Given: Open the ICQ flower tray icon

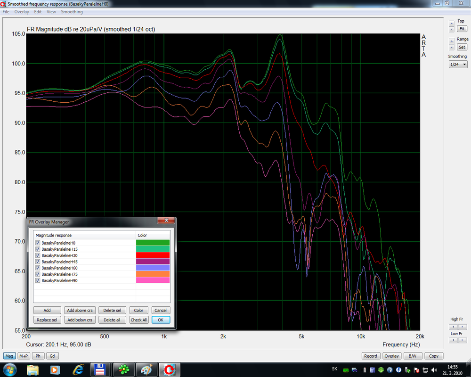Looking at the screenshot, I should (x=381, y=370).
